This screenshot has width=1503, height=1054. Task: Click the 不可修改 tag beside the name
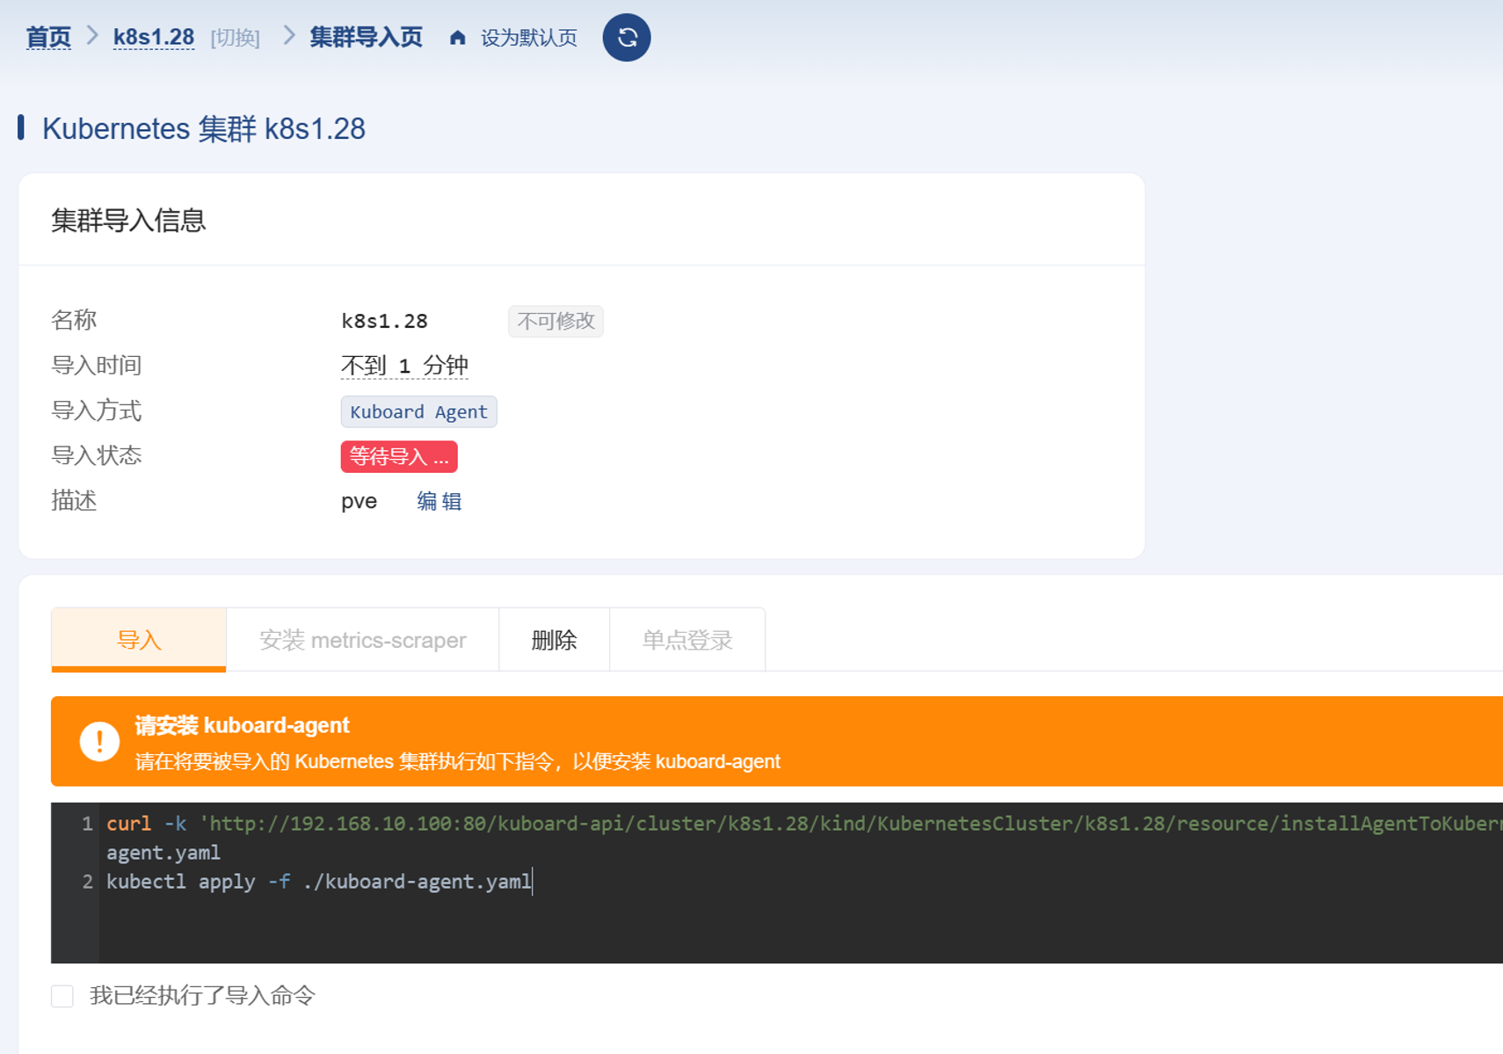[x=555, y=321]
